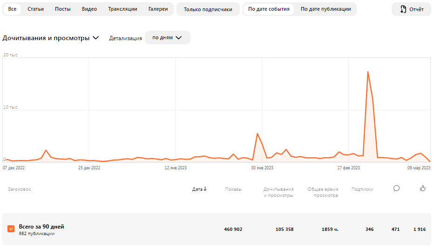
Task: Open the Трансляции tab
Action: pyautogui.click(x=122, y=9)
